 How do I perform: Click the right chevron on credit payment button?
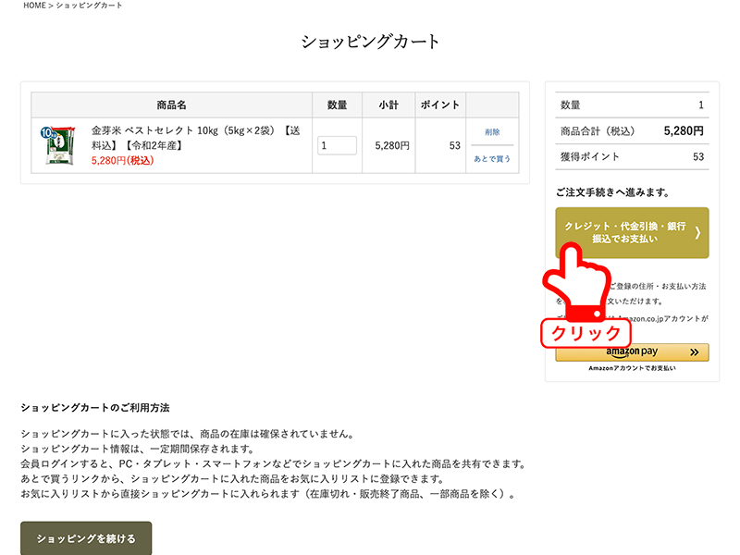697,232
